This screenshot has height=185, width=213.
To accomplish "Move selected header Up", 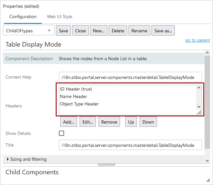I will pyautogui.click(x=131, y=122).
